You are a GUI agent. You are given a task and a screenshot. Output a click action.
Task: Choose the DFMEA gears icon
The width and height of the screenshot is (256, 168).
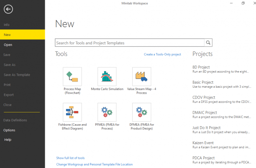click(x=141, y=112)
